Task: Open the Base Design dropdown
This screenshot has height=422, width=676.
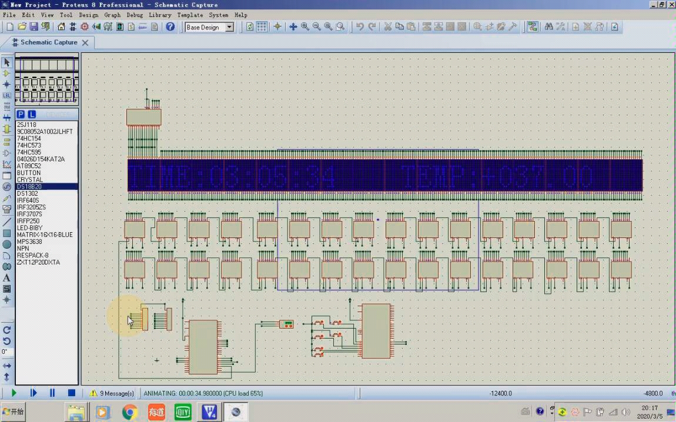Action: click(229, 27)
